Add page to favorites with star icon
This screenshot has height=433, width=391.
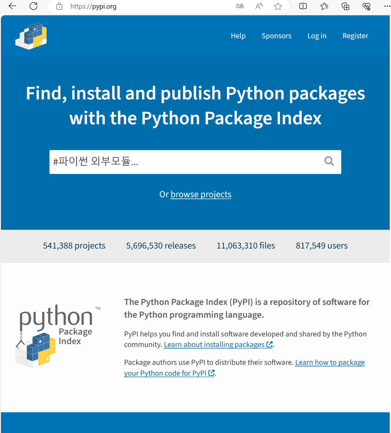pos(278,6)
